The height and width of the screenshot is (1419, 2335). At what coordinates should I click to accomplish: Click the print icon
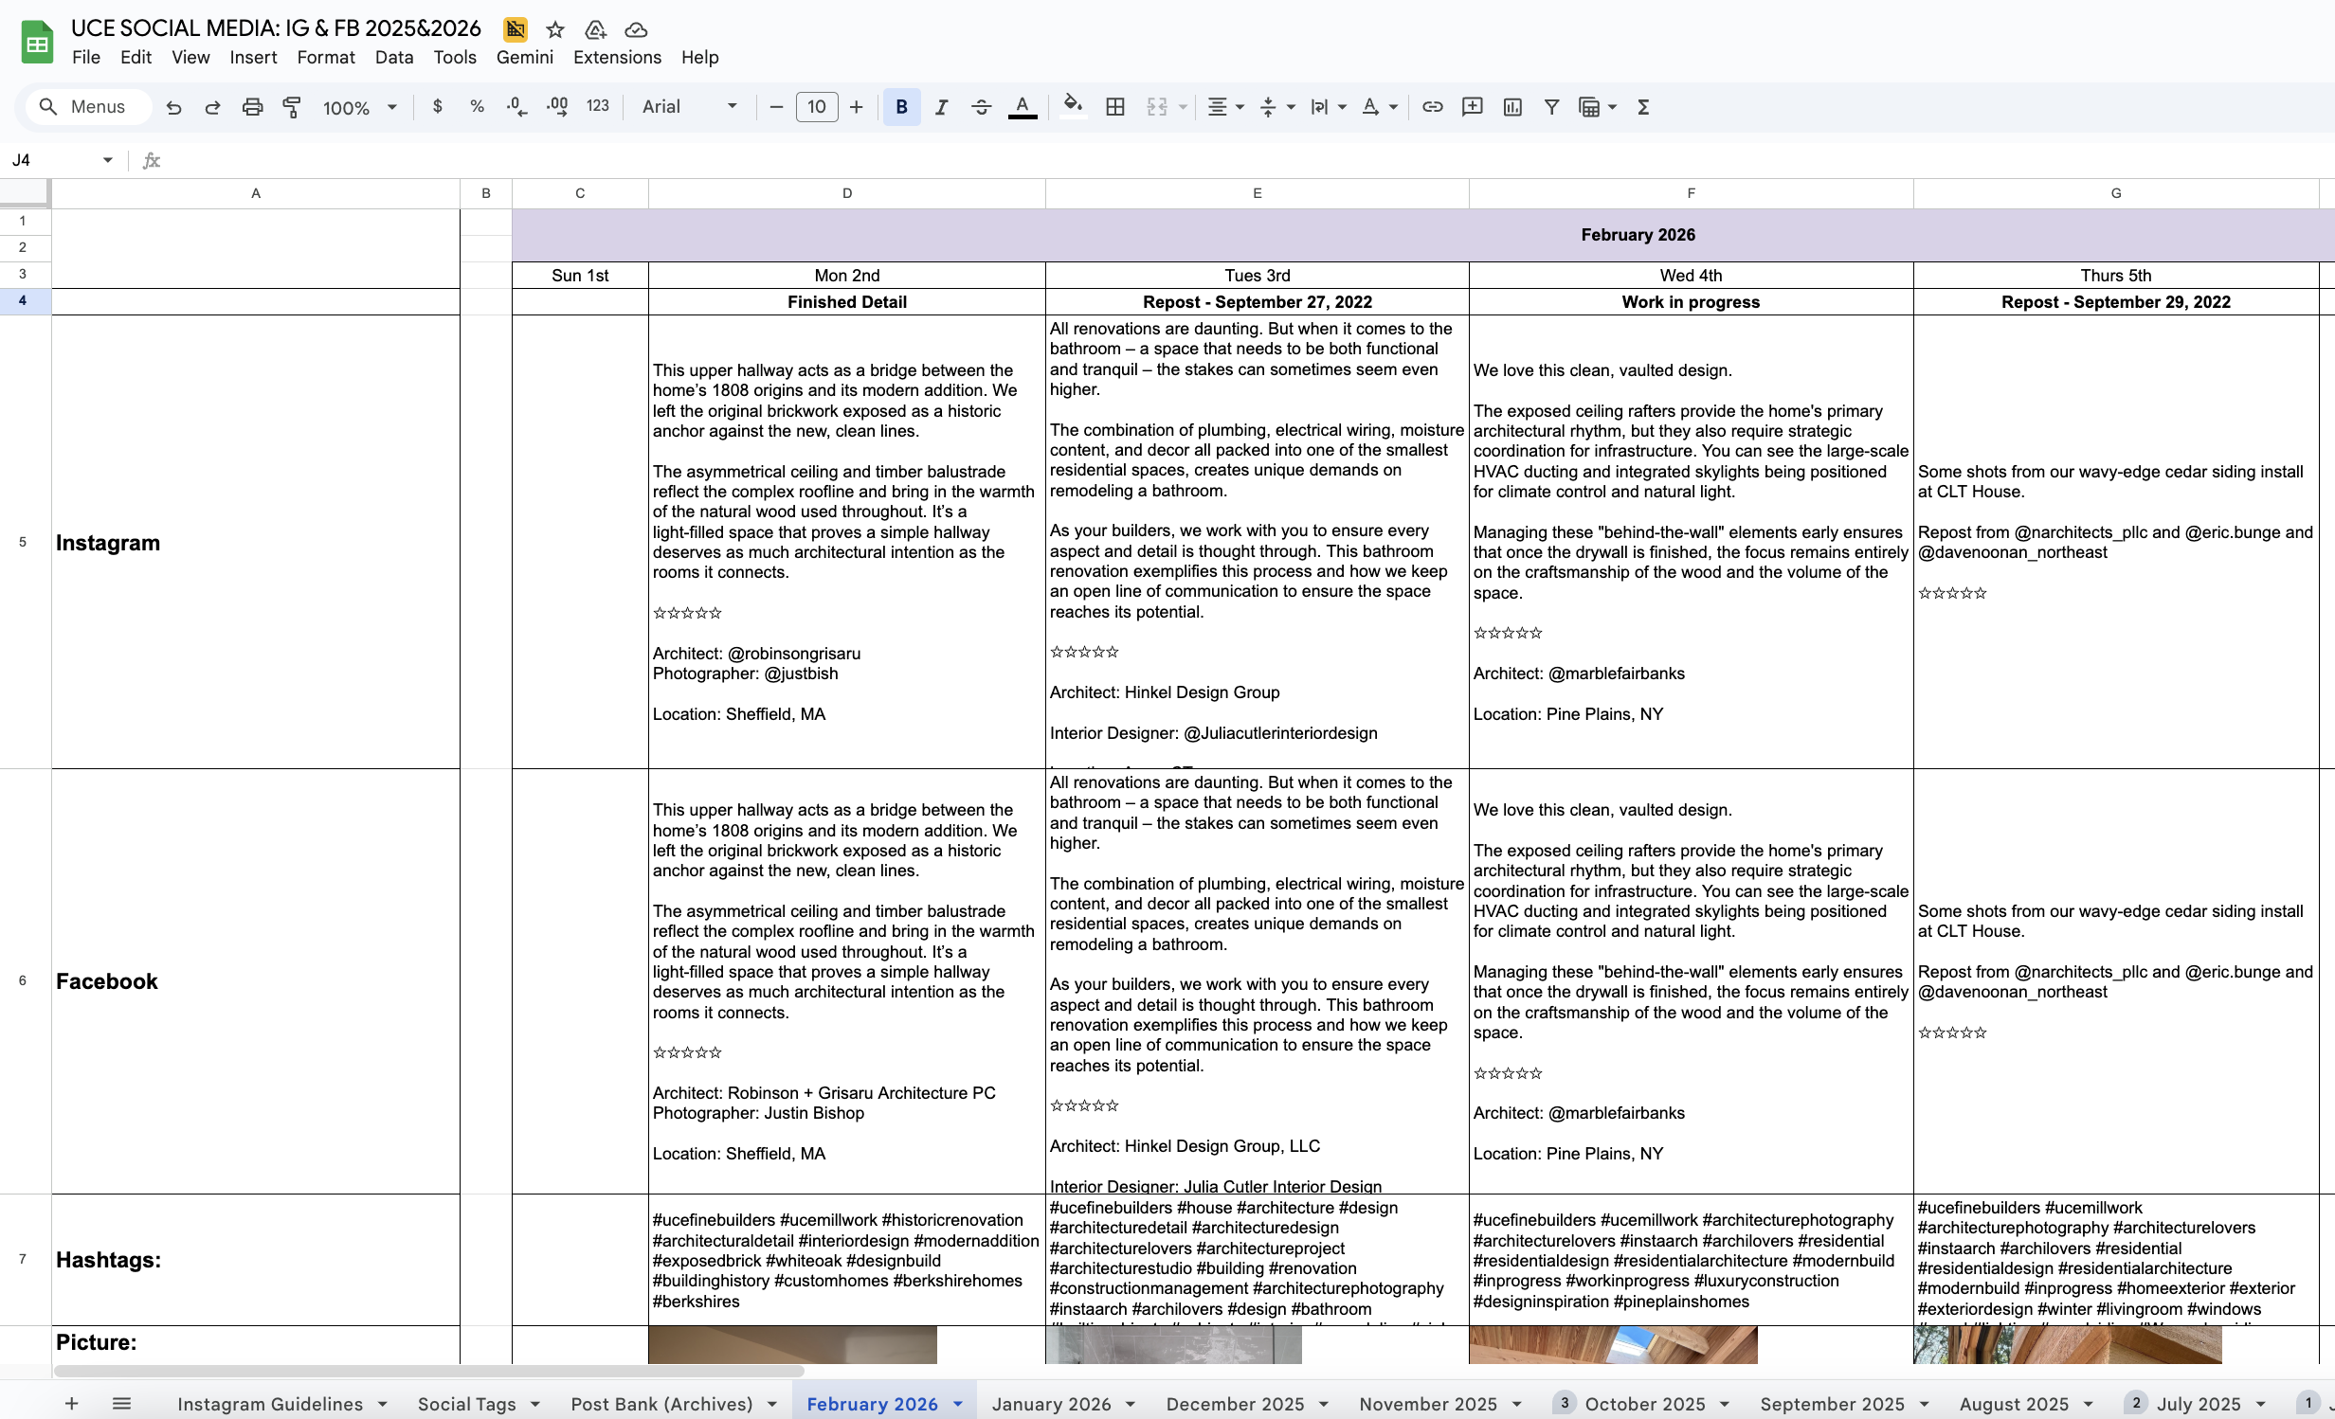click(x=252, y=107)
